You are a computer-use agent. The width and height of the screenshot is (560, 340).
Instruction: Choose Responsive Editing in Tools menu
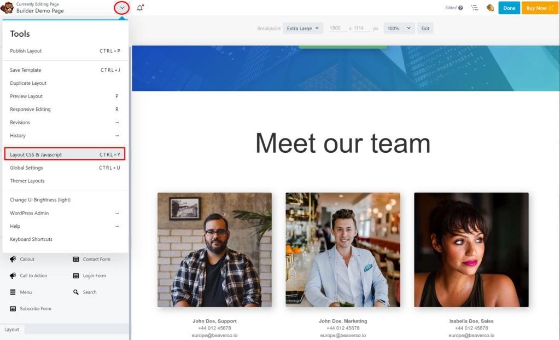(x=65, y=110)
